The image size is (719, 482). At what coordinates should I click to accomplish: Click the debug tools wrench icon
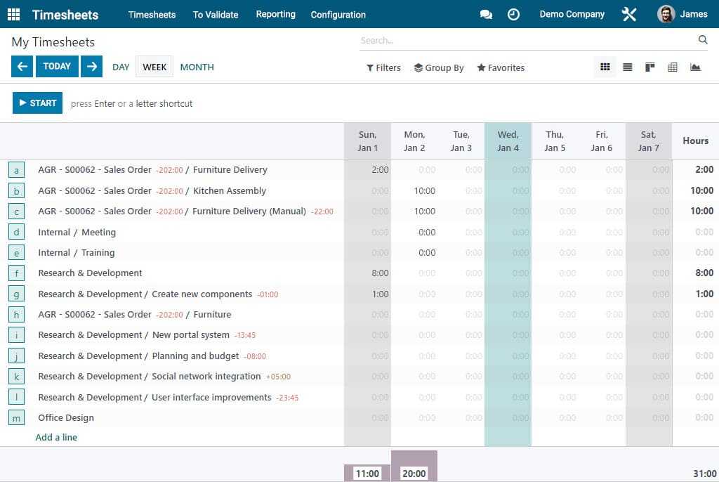click(x=629, y=14)
